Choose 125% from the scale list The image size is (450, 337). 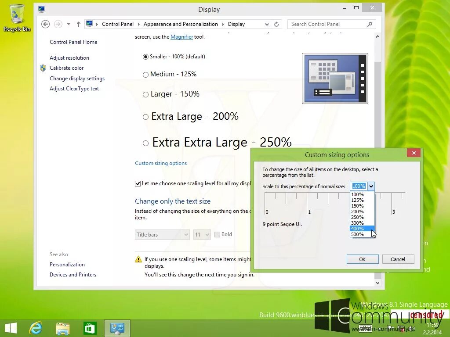tap(362, 200)
